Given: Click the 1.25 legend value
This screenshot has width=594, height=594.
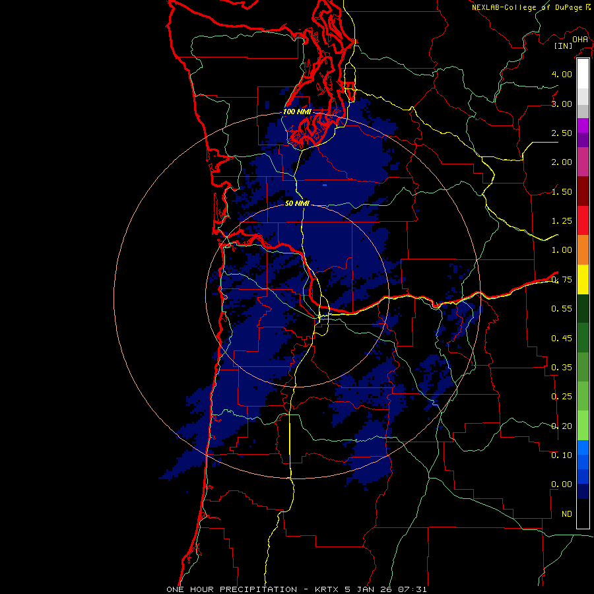Looking at the screenshot, I should tap(562, 221).
